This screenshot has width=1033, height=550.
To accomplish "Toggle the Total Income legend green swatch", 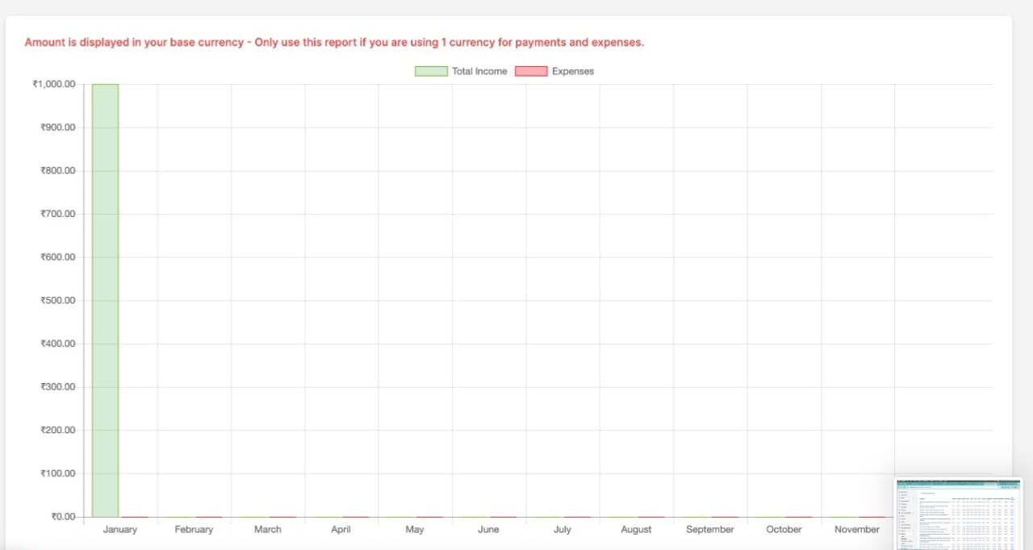I will coord(431,71).
